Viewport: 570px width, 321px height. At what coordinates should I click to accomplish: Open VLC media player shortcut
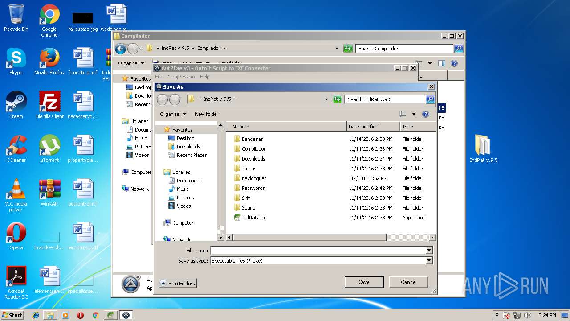point(16,195)
